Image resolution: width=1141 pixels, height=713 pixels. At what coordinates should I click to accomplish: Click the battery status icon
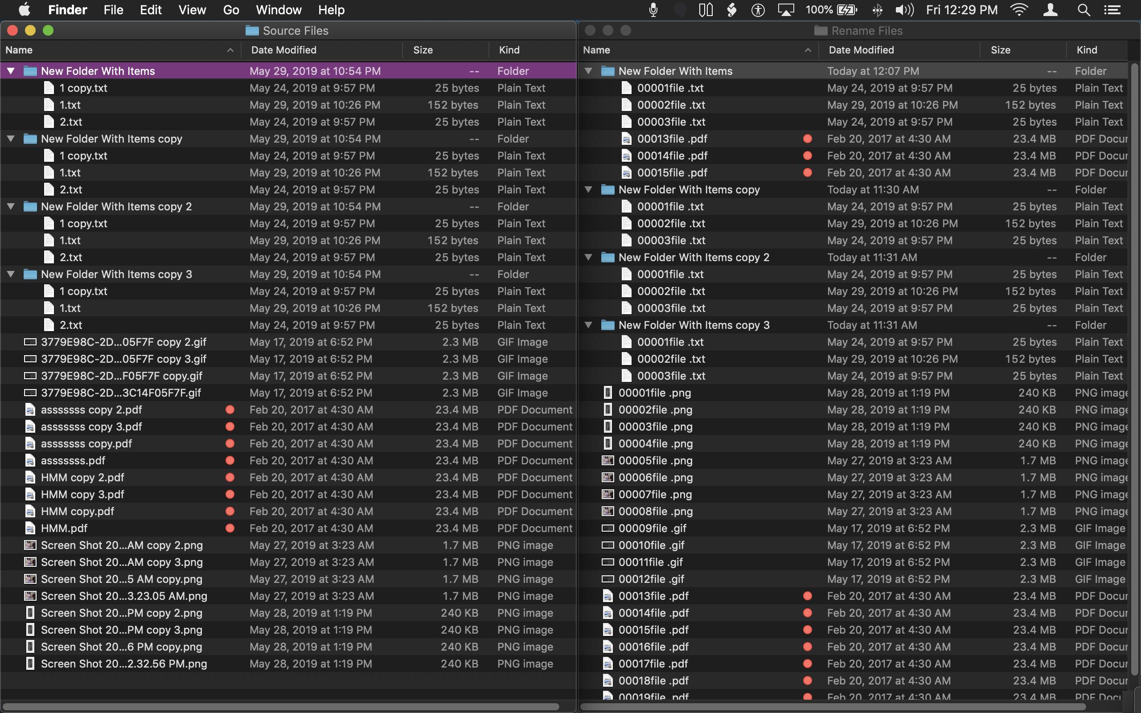click(x=847, y=10)
